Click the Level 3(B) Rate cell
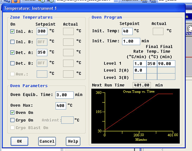This screenshot has height=151, width=192. click(x=140, y=77)
